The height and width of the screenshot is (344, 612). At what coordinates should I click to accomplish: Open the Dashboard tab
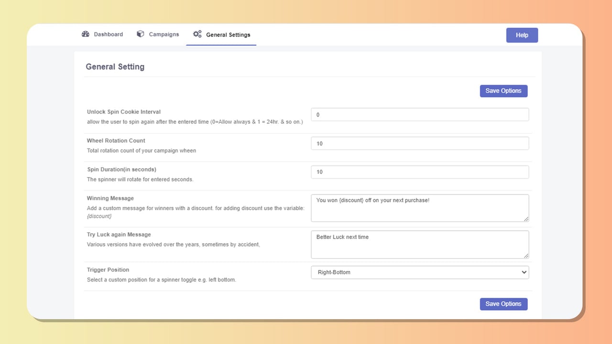pyautogui.click(x=102, y=34)
